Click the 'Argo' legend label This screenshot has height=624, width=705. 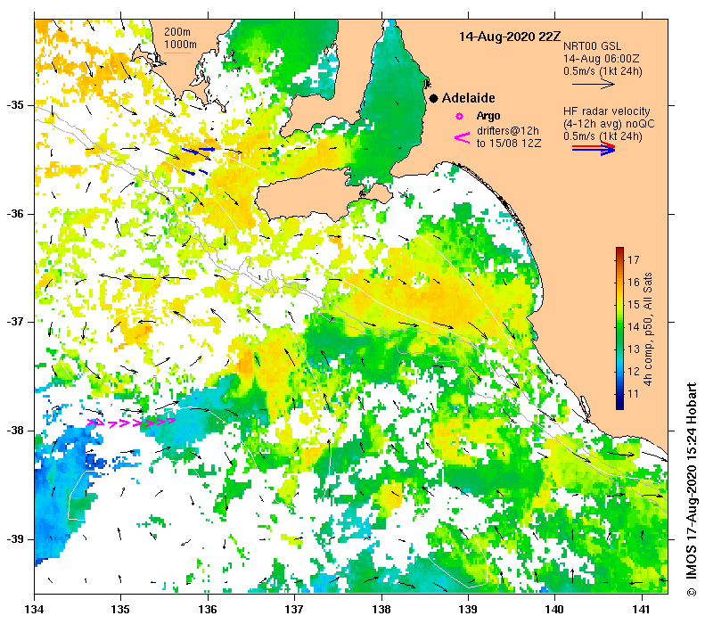click(x=488, y=116)
